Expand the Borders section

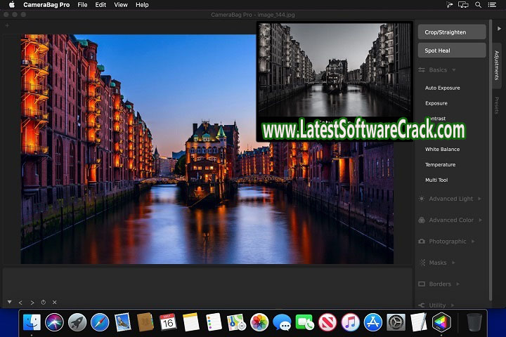[439, 284]
